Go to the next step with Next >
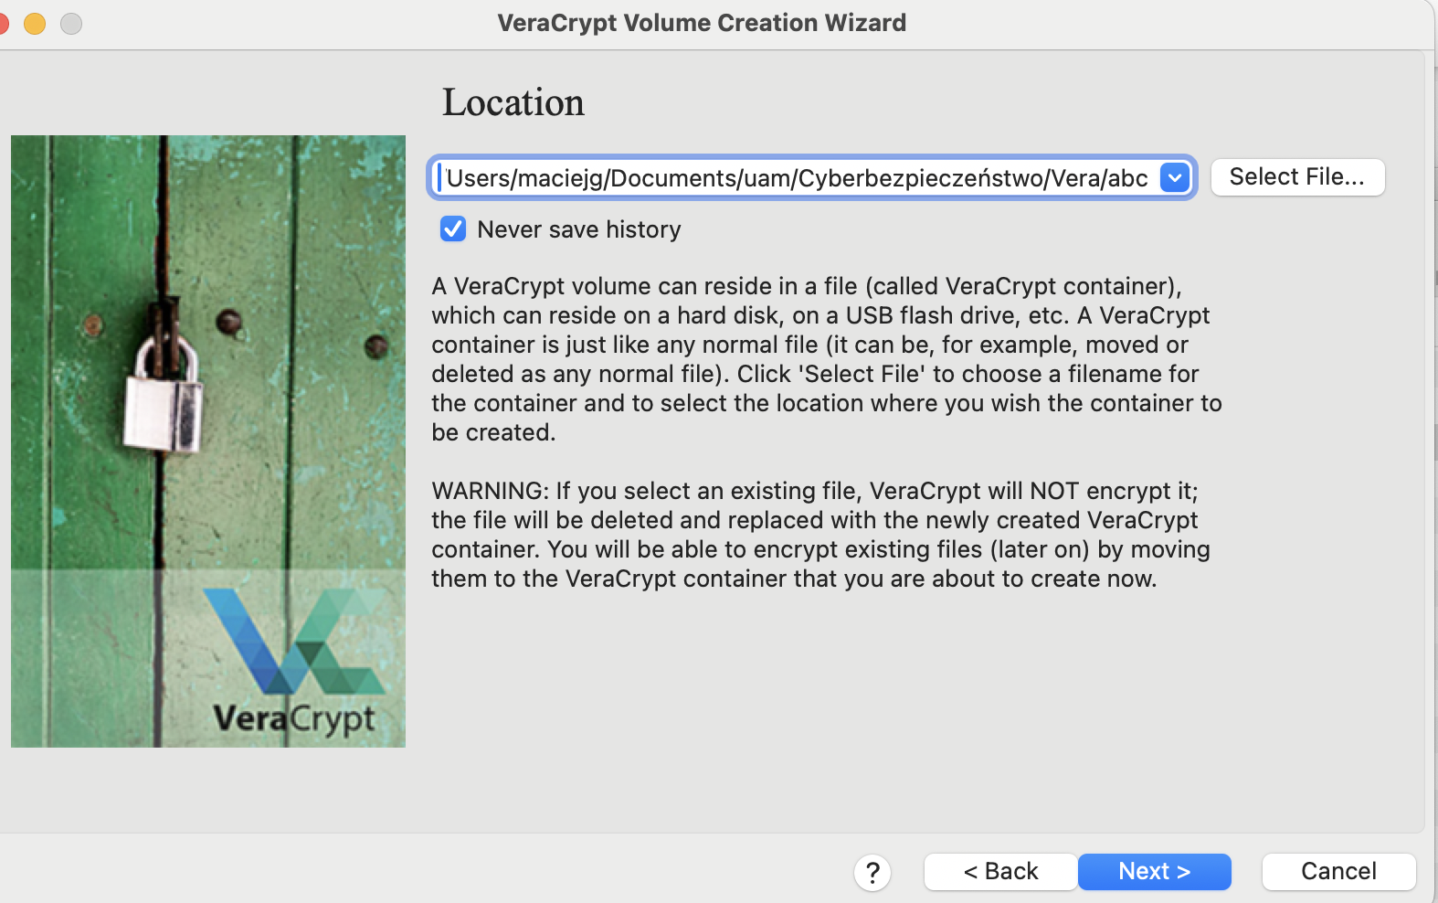1438x903 pixels. [1154, 871]
